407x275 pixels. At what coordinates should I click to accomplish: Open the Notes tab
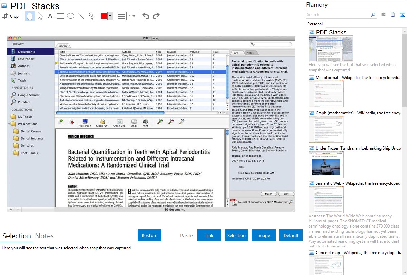[x=45, y=236]
